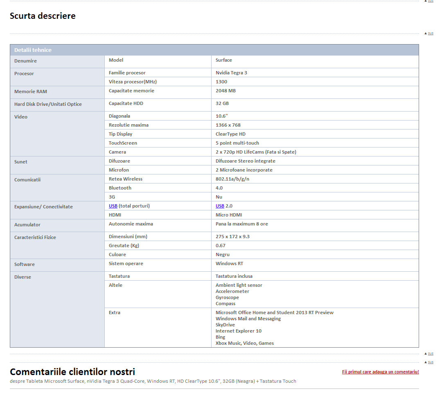The image size is (442, 393).
Task: Click the "Acumulator" category cell
Action: [57, 226]
